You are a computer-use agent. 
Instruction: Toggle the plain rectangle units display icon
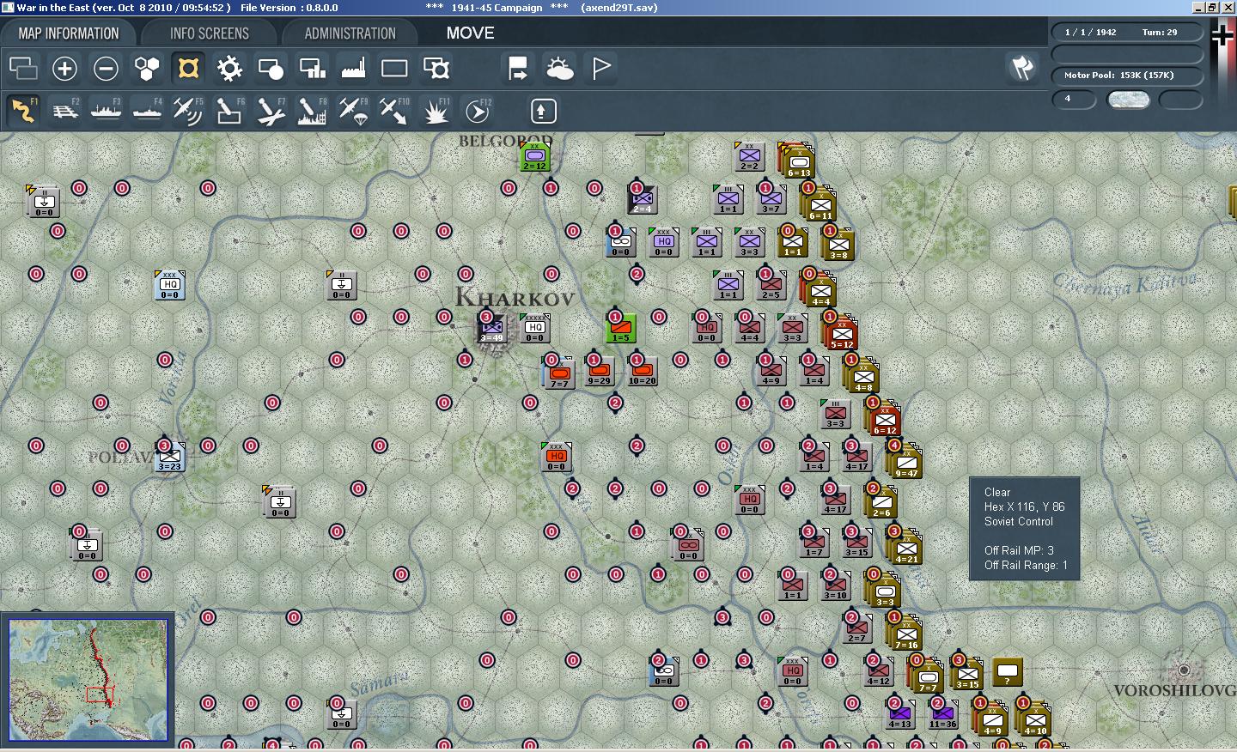click(394, 68)
